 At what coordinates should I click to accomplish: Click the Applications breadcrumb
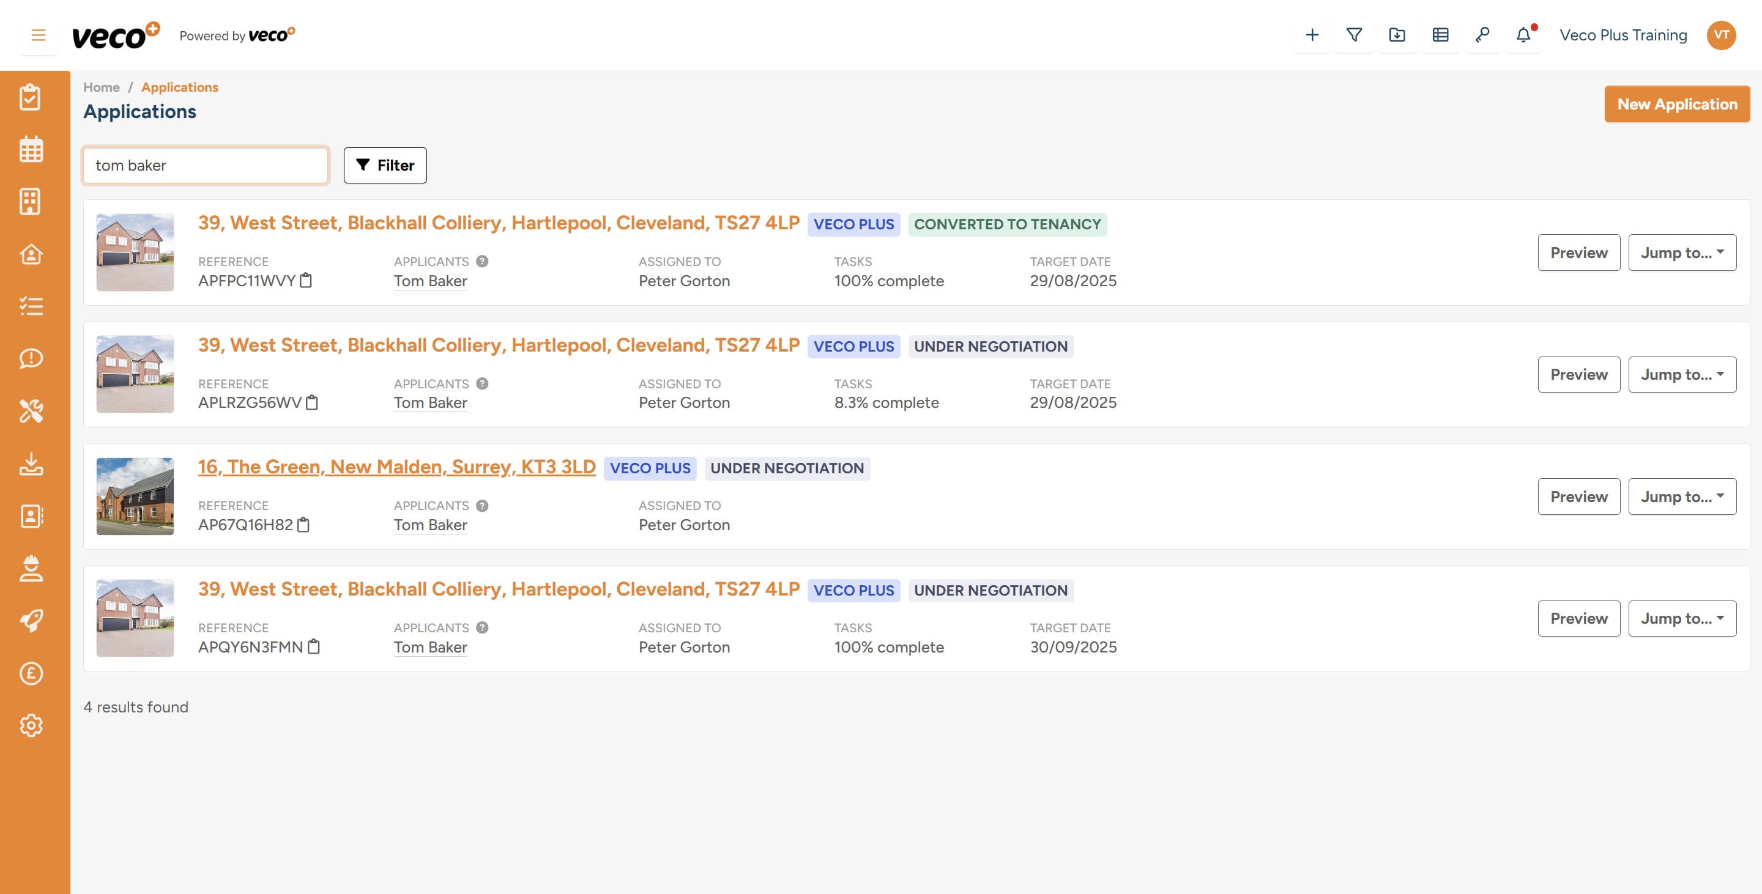pos(179,87)
